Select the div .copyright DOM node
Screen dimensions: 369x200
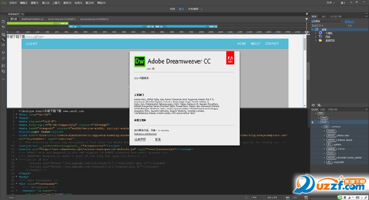pos(335,162)
